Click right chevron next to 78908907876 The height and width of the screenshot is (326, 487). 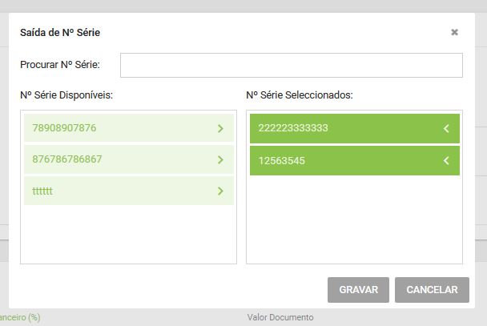pyautogui.click(x=220, y=128)
